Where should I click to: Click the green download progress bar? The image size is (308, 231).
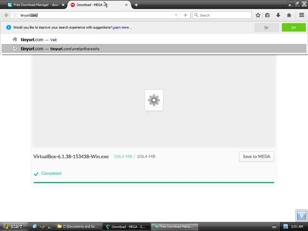tap(154, 183)
